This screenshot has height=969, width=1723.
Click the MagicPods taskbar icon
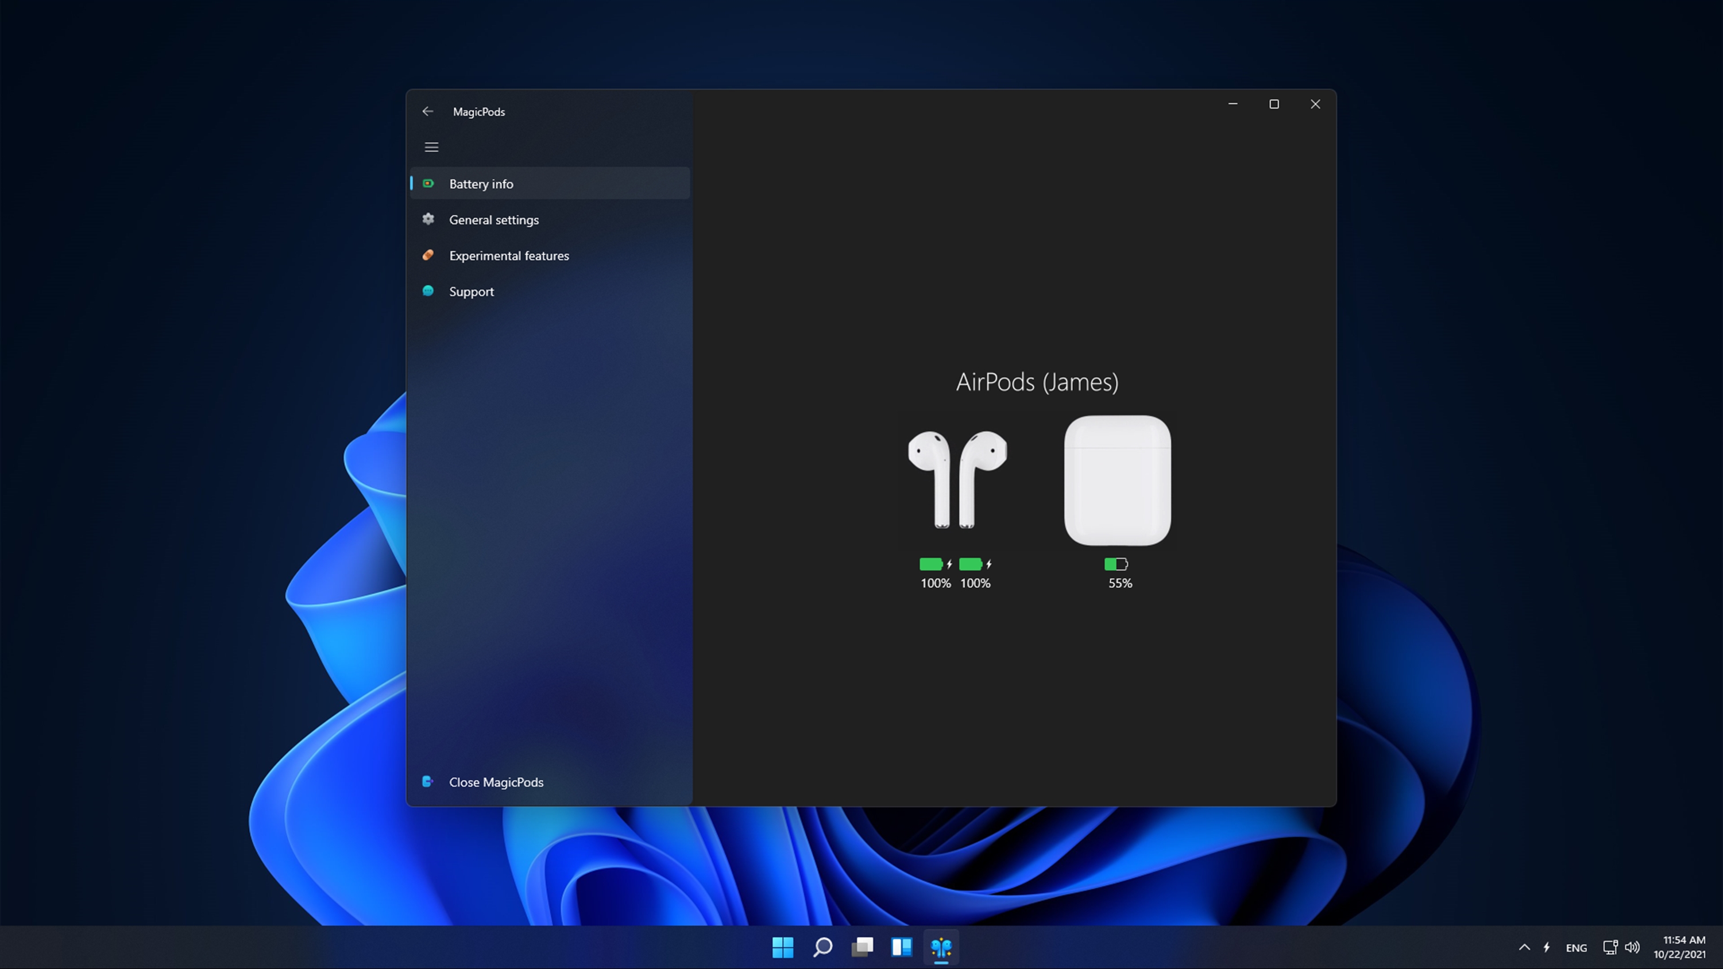(x=941, y=947)
